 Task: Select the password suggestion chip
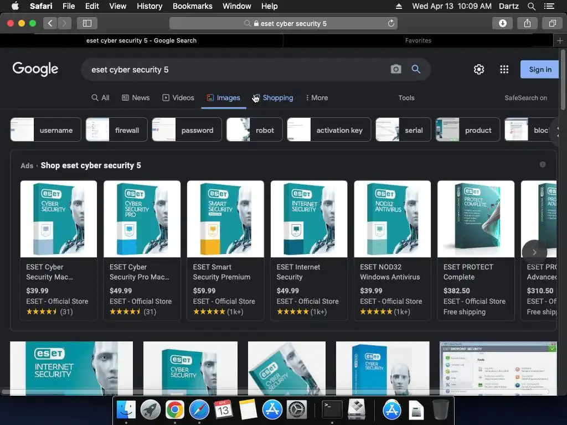(187, 129)
